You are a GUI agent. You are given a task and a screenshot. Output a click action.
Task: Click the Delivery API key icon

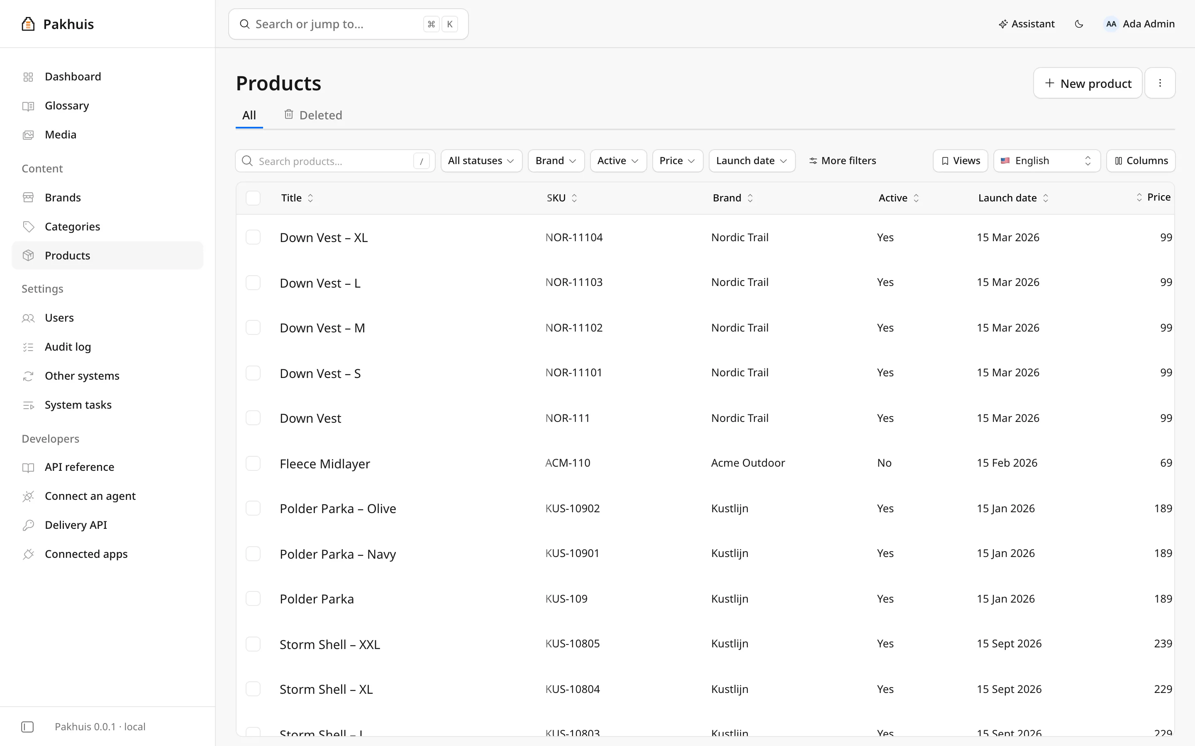[x=28, y=525]
